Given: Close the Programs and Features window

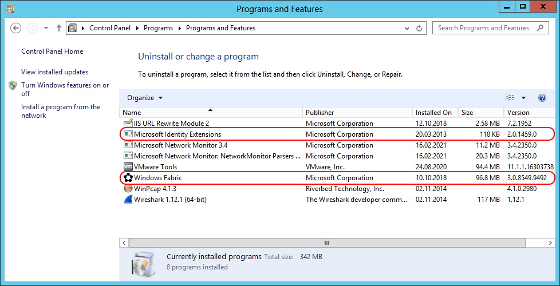Looking at the screenshot, I should tap(543, 6).
